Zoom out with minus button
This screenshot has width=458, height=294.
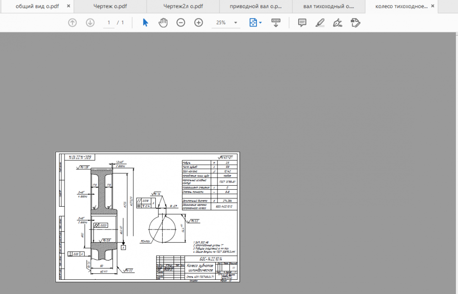tap(181, 23)
